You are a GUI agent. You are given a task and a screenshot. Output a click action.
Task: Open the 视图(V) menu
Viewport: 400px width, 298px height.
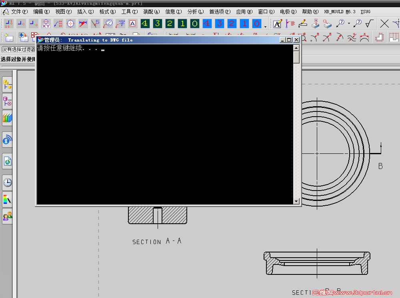click(x=64, y=12)
